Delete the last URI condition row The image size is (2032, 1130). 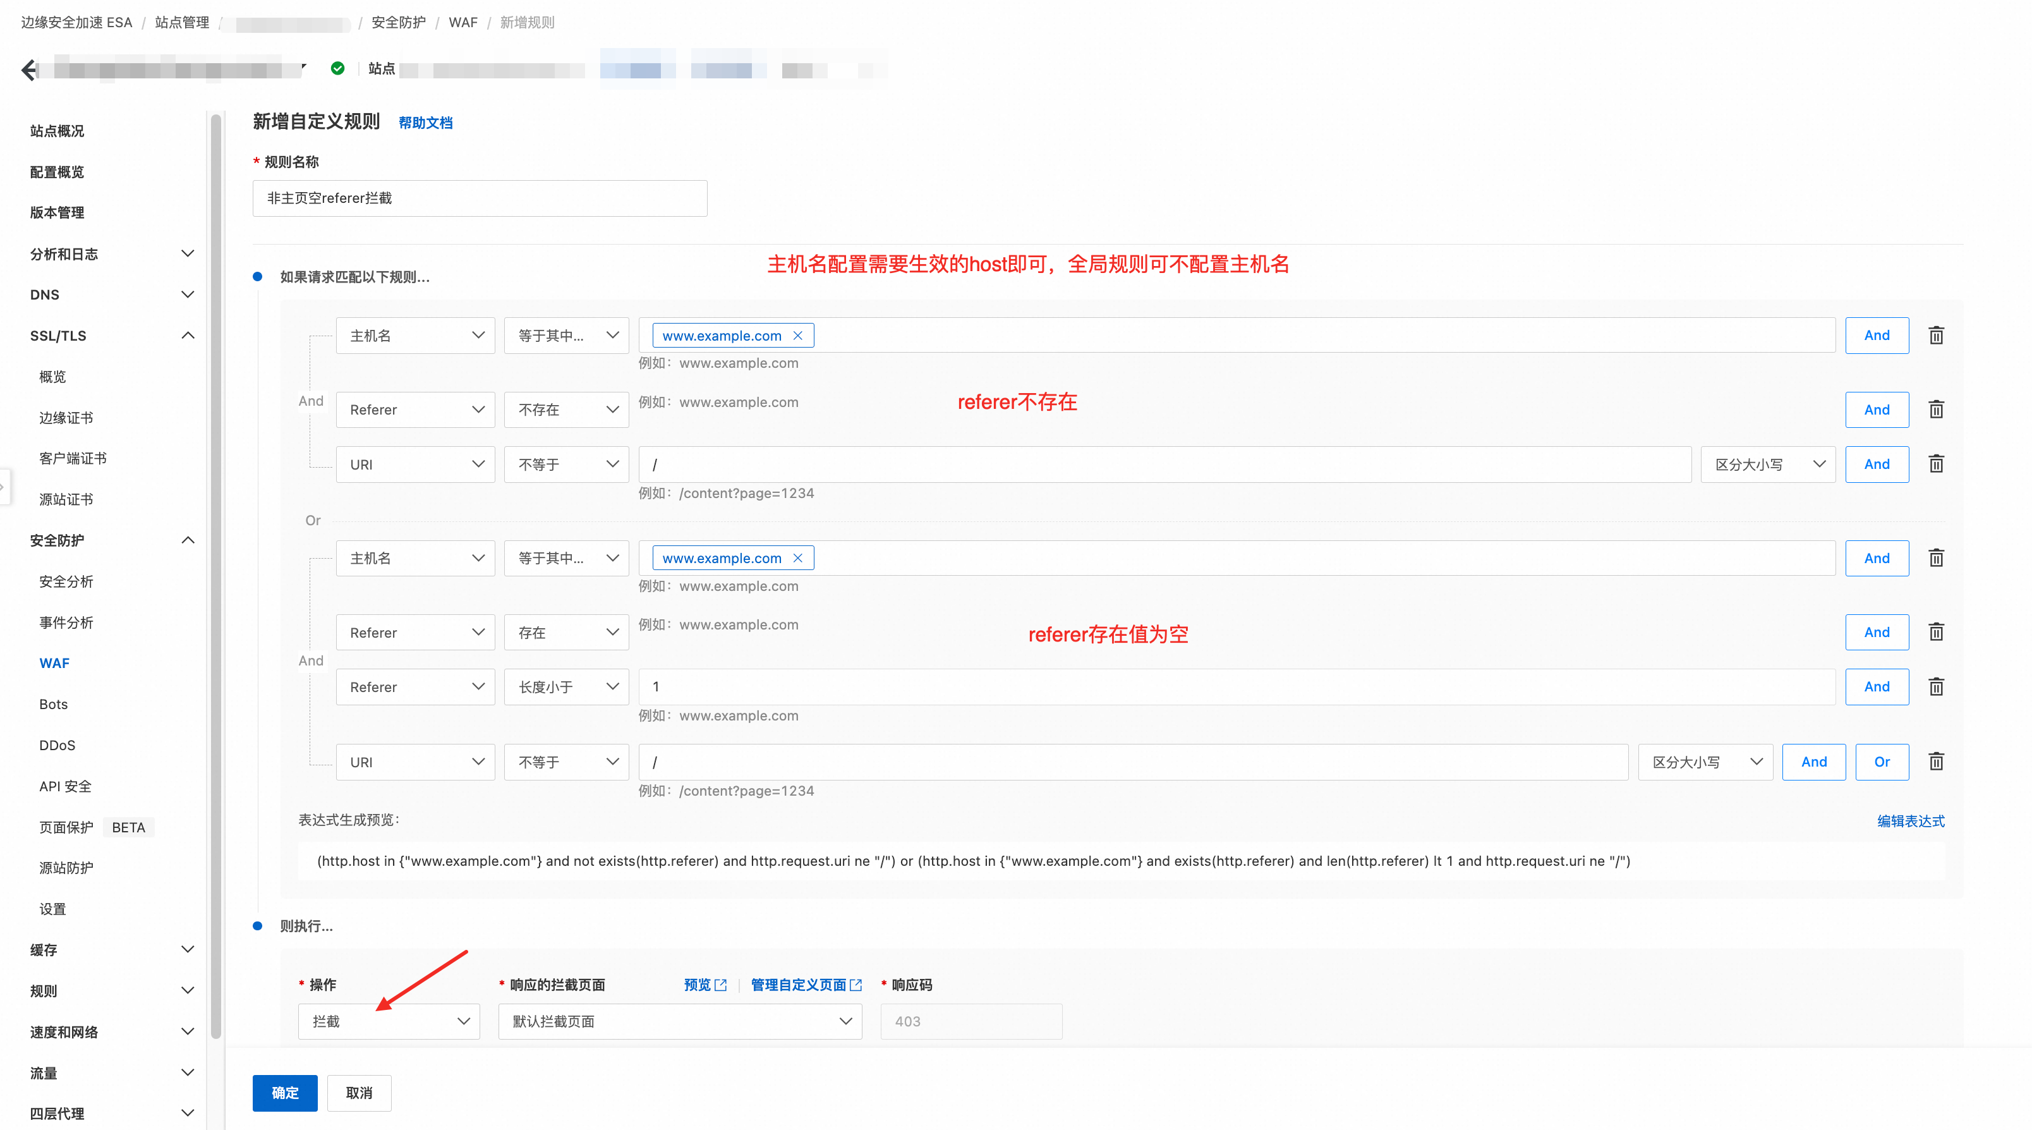(x=1936, y=762)
